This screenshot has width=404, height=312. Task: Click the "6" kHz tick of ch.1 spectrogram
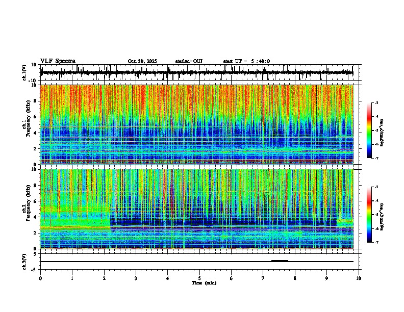point(35,117)
